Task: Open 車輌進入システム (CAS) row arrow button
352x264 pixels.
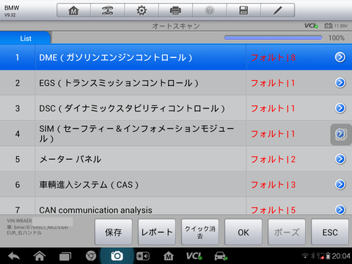Action: click(340, 184)
